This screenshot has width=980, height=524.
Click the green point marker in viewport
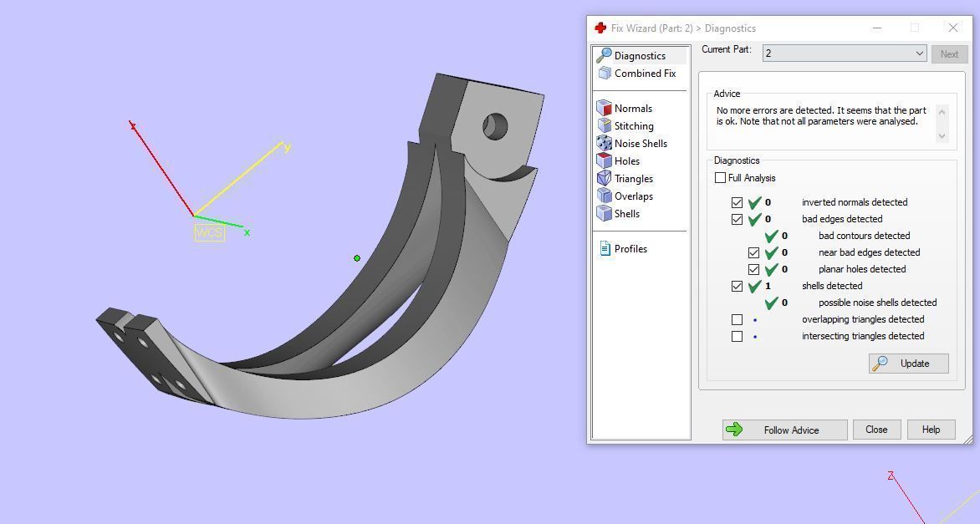[357, 258]
